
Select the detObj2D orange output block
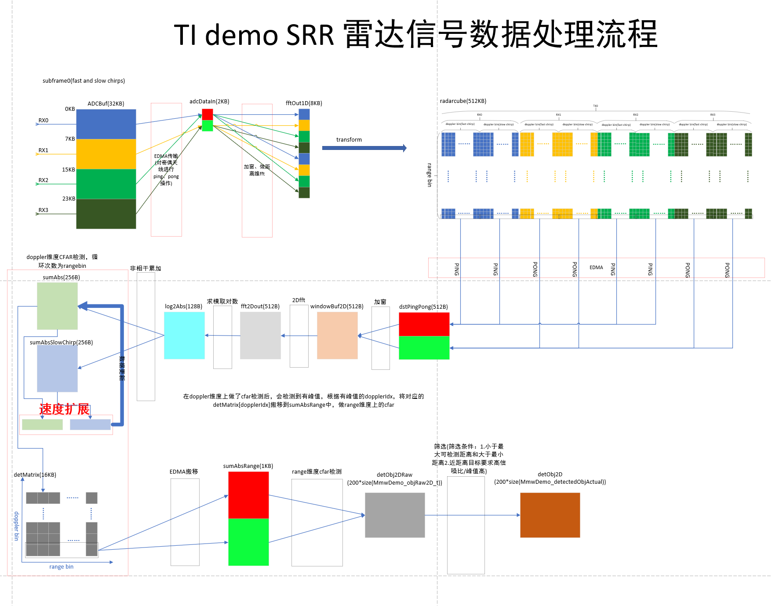click(x=550, y=515)
